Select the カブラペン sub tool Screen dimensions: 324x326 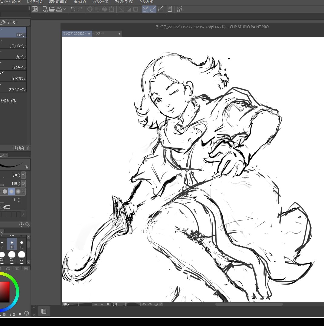point(13,65)
